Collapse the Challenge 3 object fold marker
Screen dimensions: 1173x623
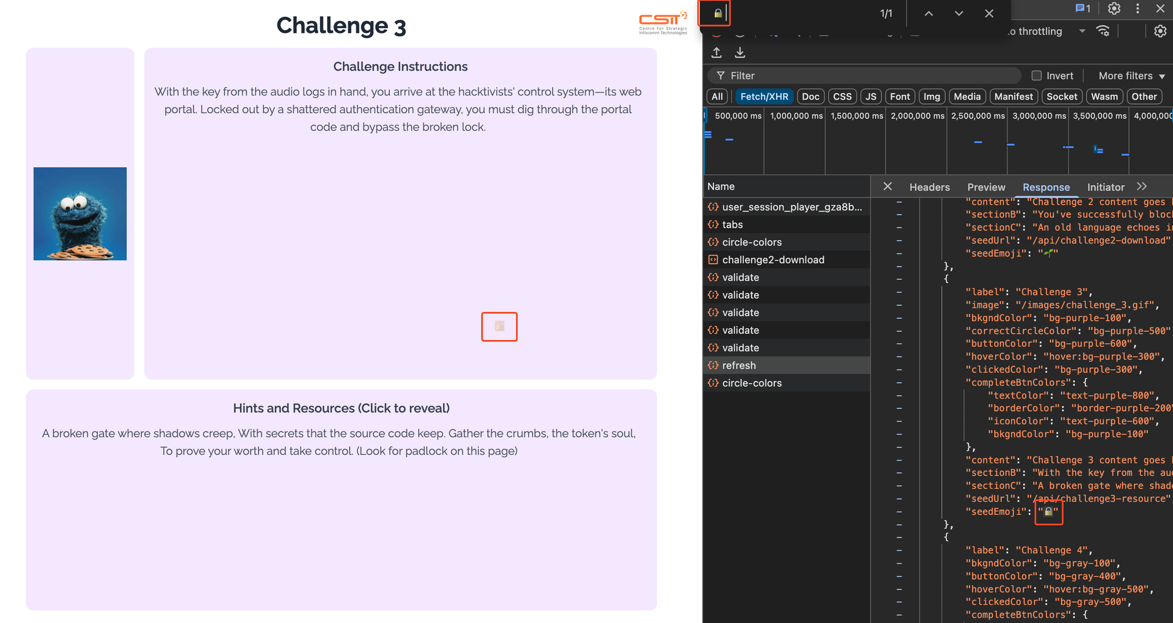point(899,280)
